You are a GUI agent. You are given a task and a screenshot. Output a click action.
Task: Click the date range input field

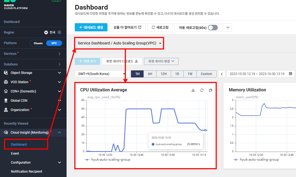261,74
